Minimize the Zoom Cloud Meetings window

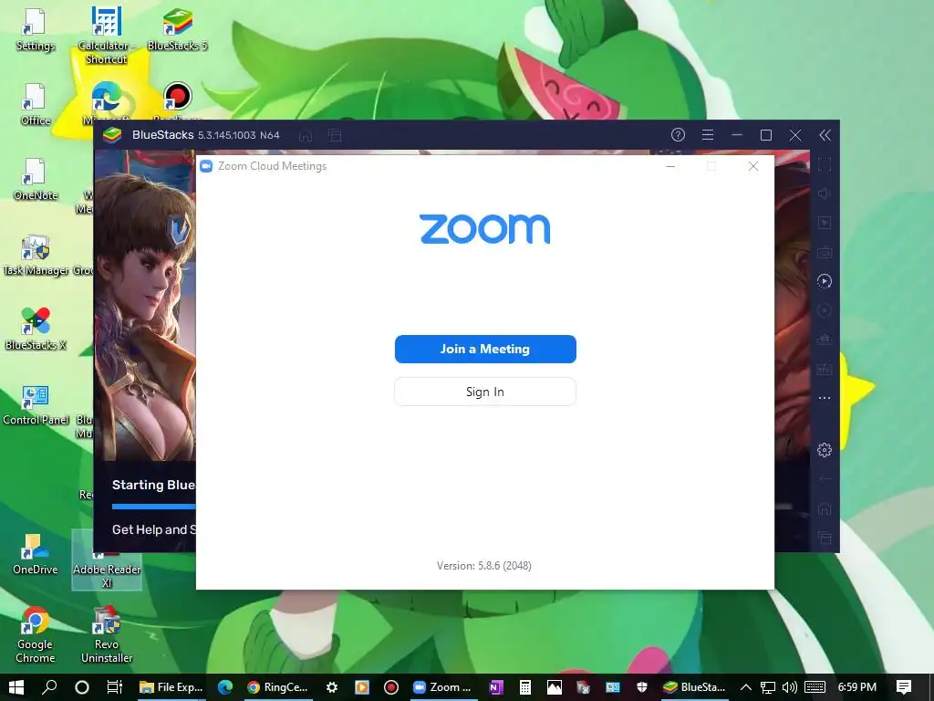[670, 166]
